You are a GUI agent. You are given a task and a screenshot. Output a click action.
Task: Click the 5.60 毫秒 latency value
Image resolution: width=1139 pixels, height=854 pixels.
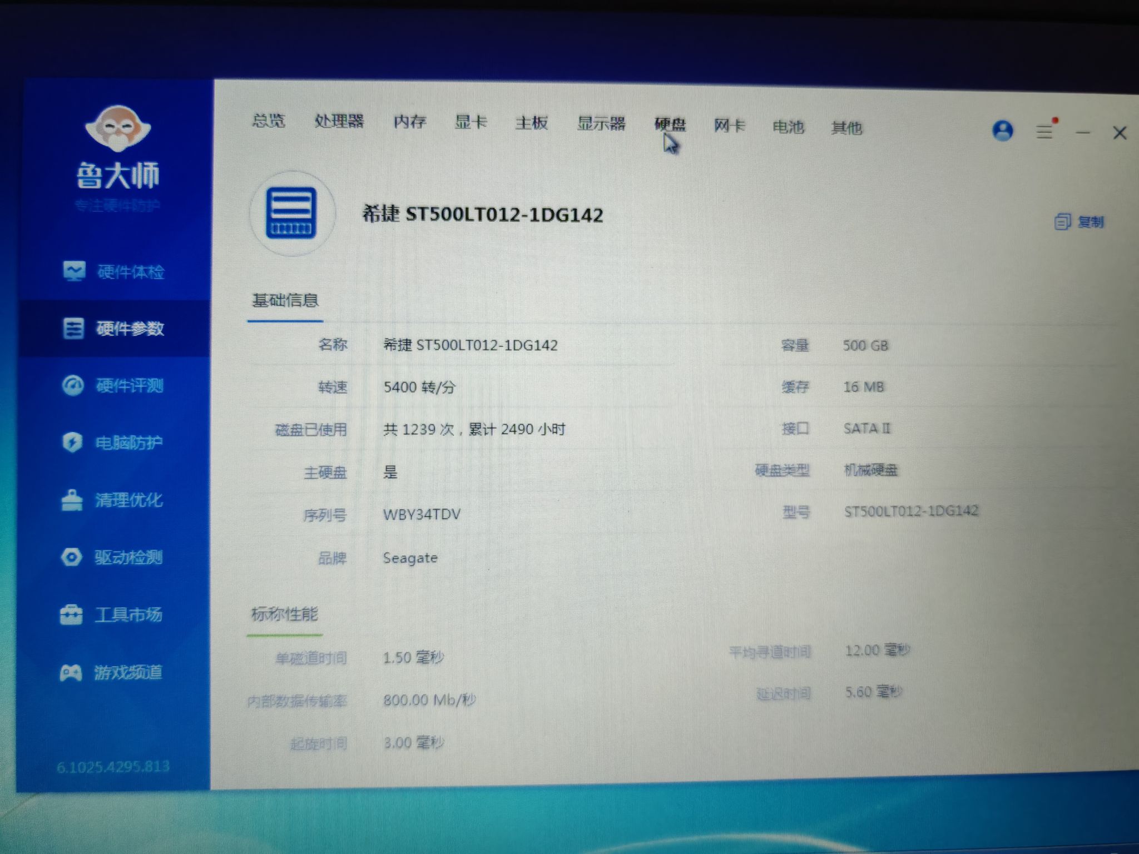(x=874, y=692)
